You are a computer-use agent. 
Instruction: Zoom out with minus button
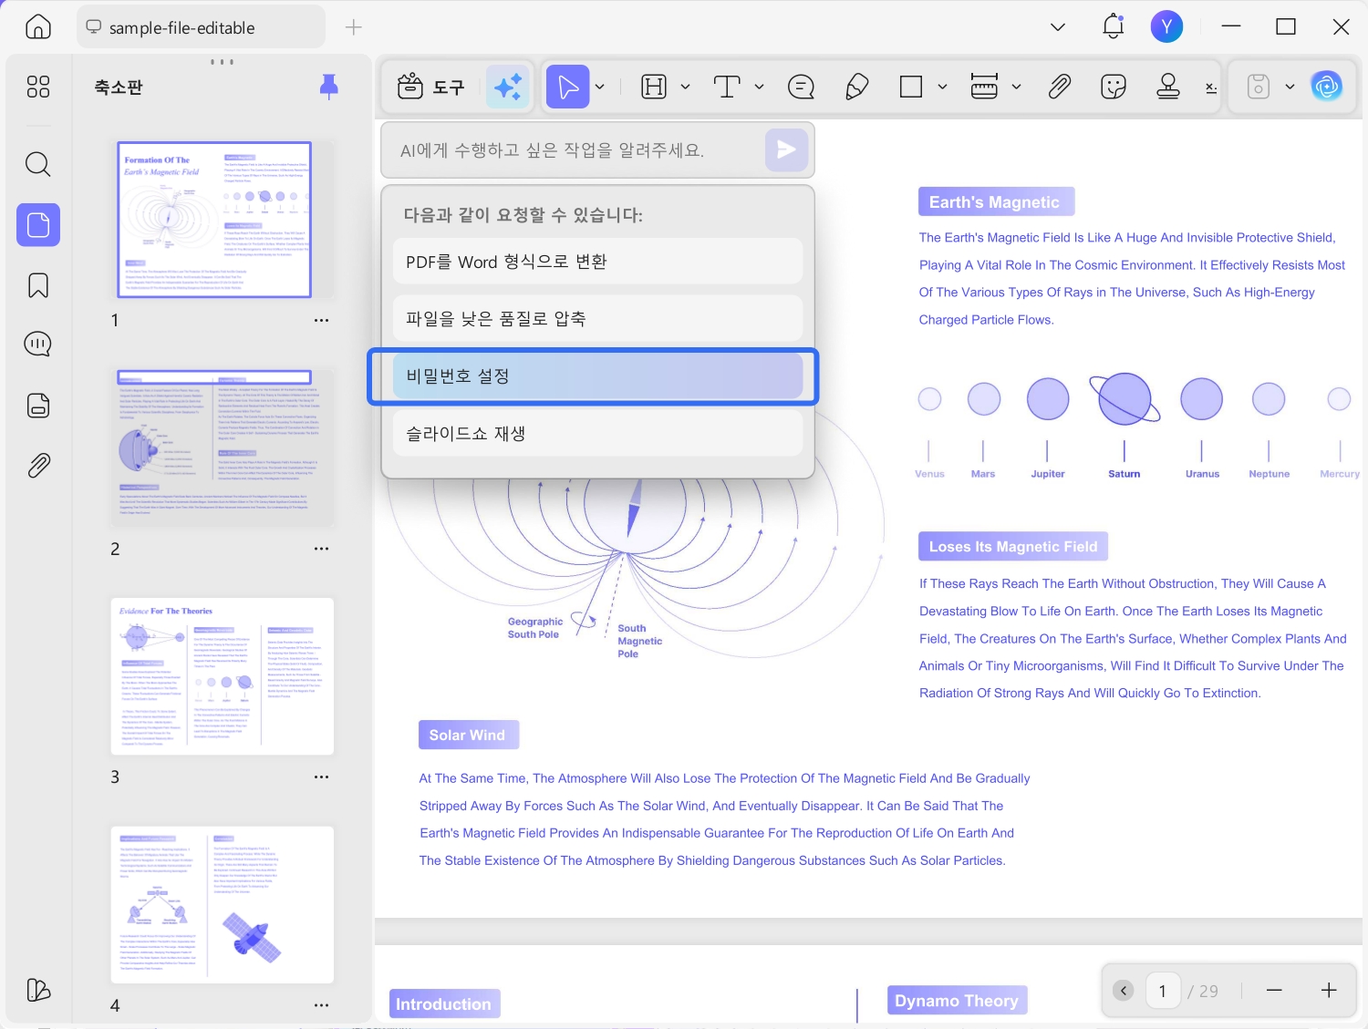pyautogui.click(x=1274, y=991)
